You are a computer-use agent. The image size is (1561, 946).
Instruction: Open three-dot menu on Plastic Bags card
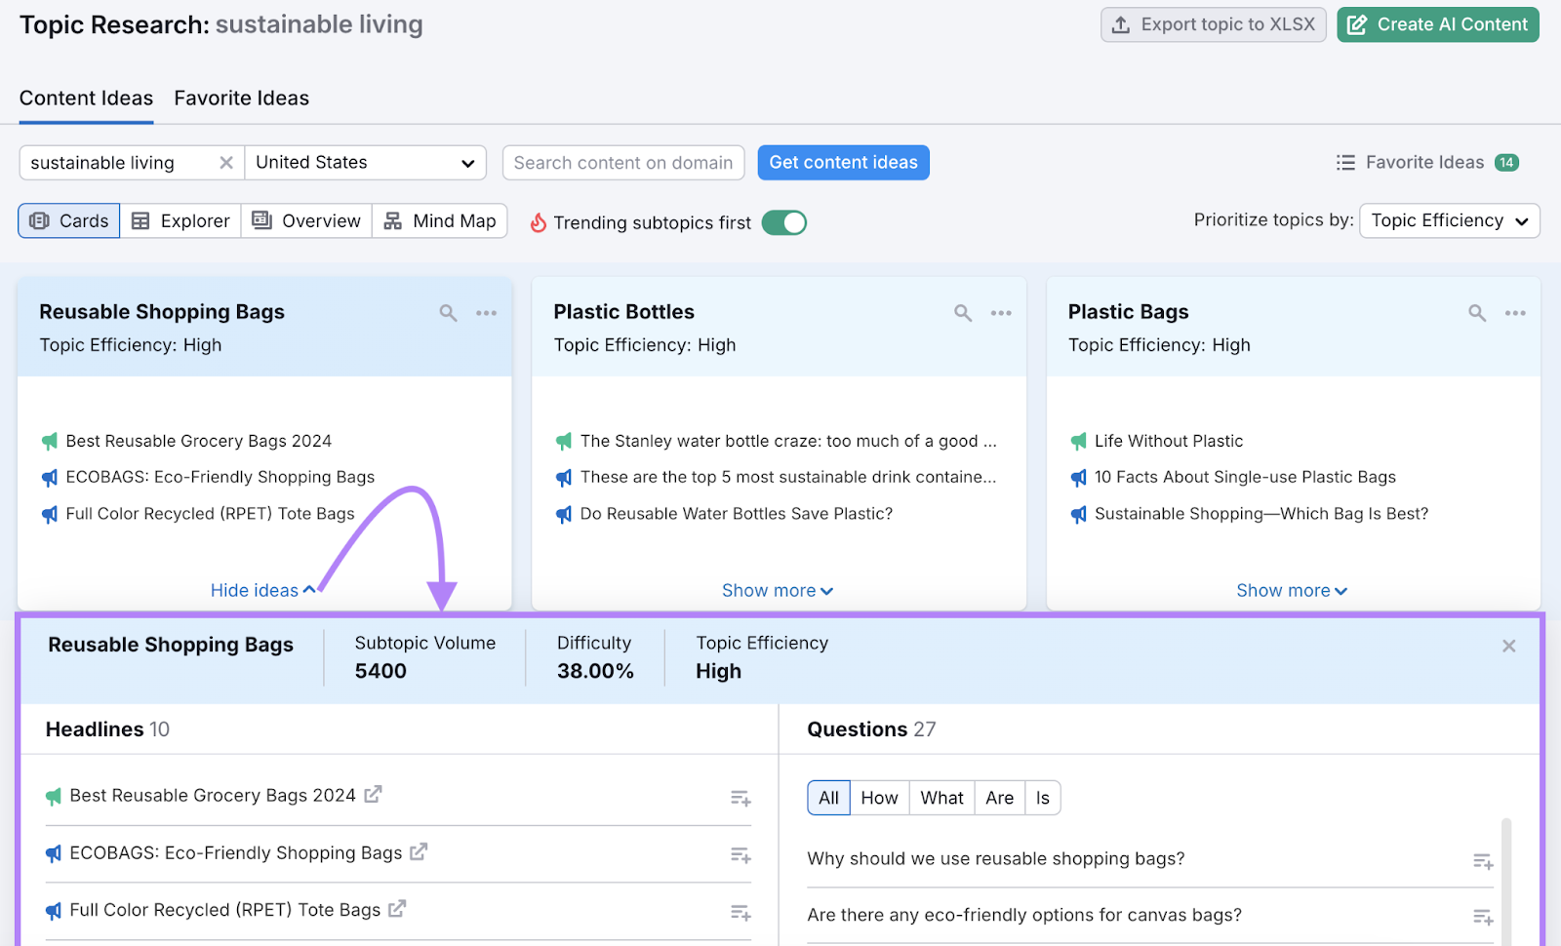tap(1515, 313)
